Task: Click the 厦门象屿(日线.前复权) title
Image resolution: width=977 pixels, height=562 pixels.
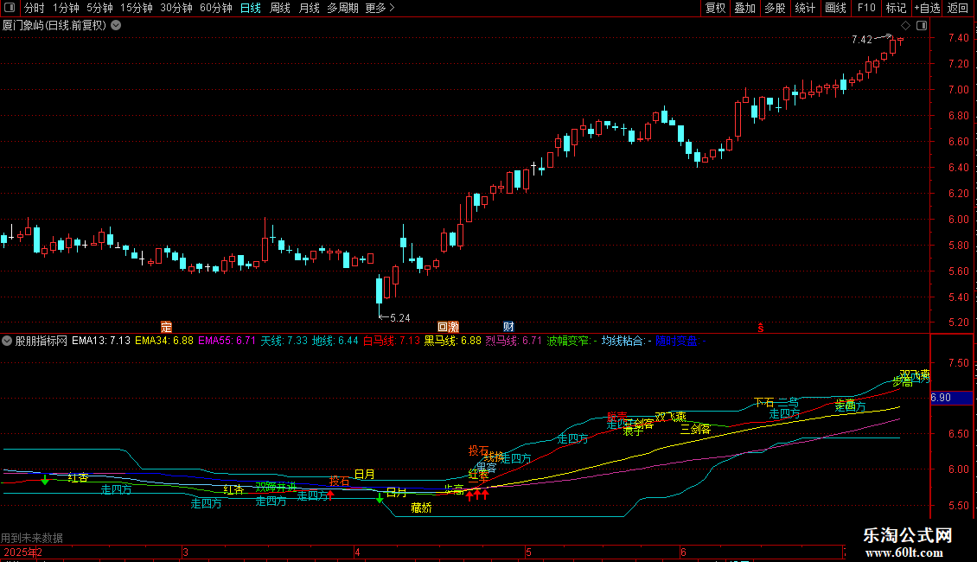Action: [54, 25]
